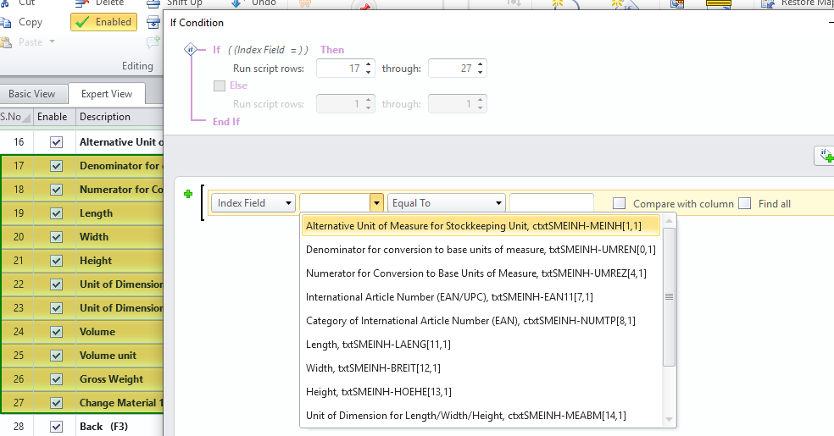Click the End If label
834x436 pixels.
226,122
